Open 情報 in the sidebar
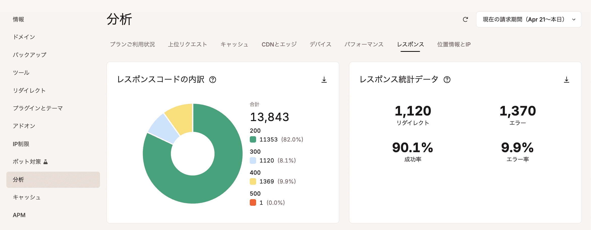591x230 pixels. (18, 19)
